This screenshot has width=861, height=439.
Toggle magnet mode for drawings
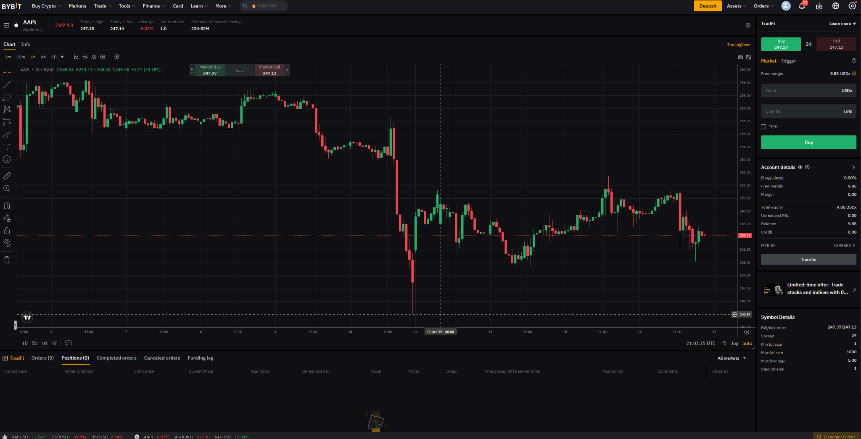(7, 205)
